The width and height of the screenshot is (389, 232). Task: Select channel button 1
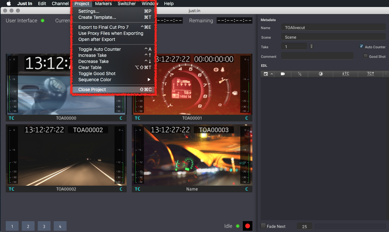click(12, 226)
